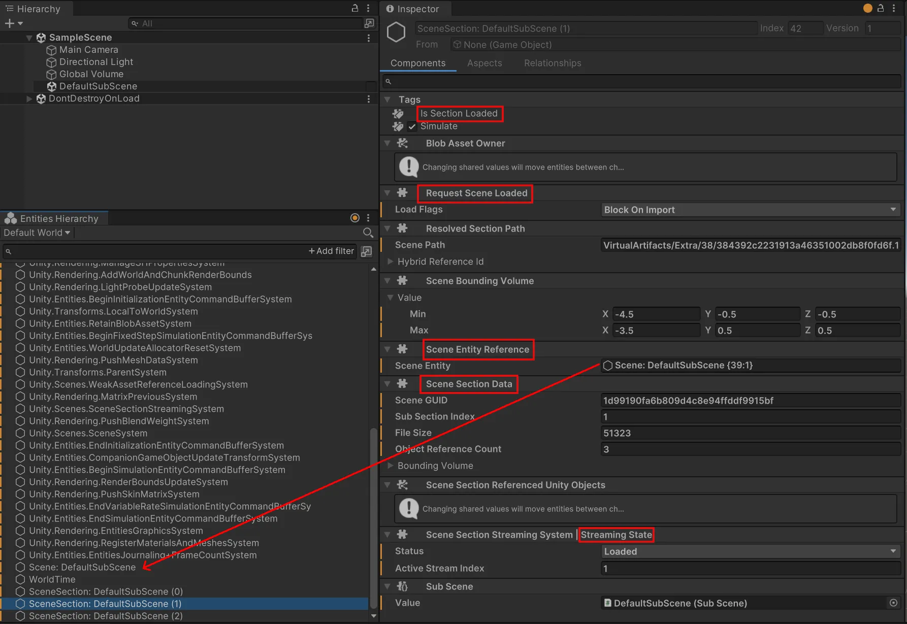907x624 pixels.
Task: Click the Entities Hierarchy search magnifier icon
Action: tap(368, 233)
